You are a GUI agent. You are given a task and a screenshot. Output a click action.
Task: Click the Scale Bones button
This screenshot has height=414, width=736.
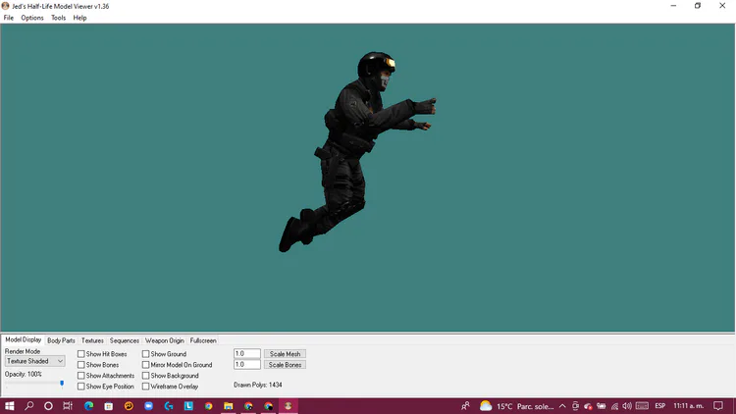(285, 365)
